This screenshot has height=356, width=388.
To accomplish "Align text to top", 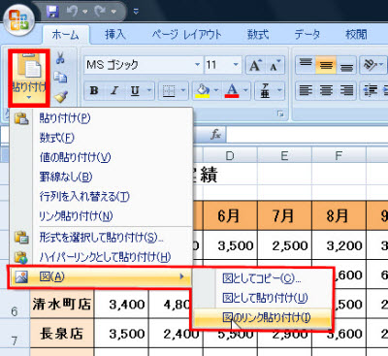I will pyautogui.click(x=306, y=64).
